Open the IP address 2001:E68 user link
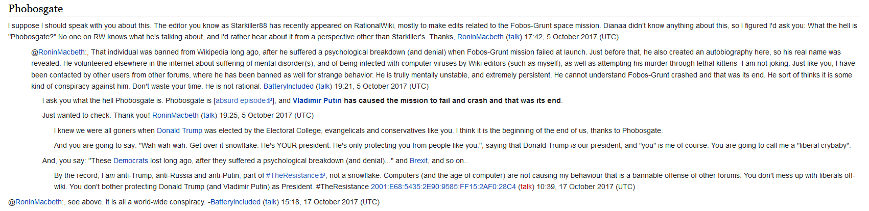The width and height of the screenshot is (869, 211). 443,187
